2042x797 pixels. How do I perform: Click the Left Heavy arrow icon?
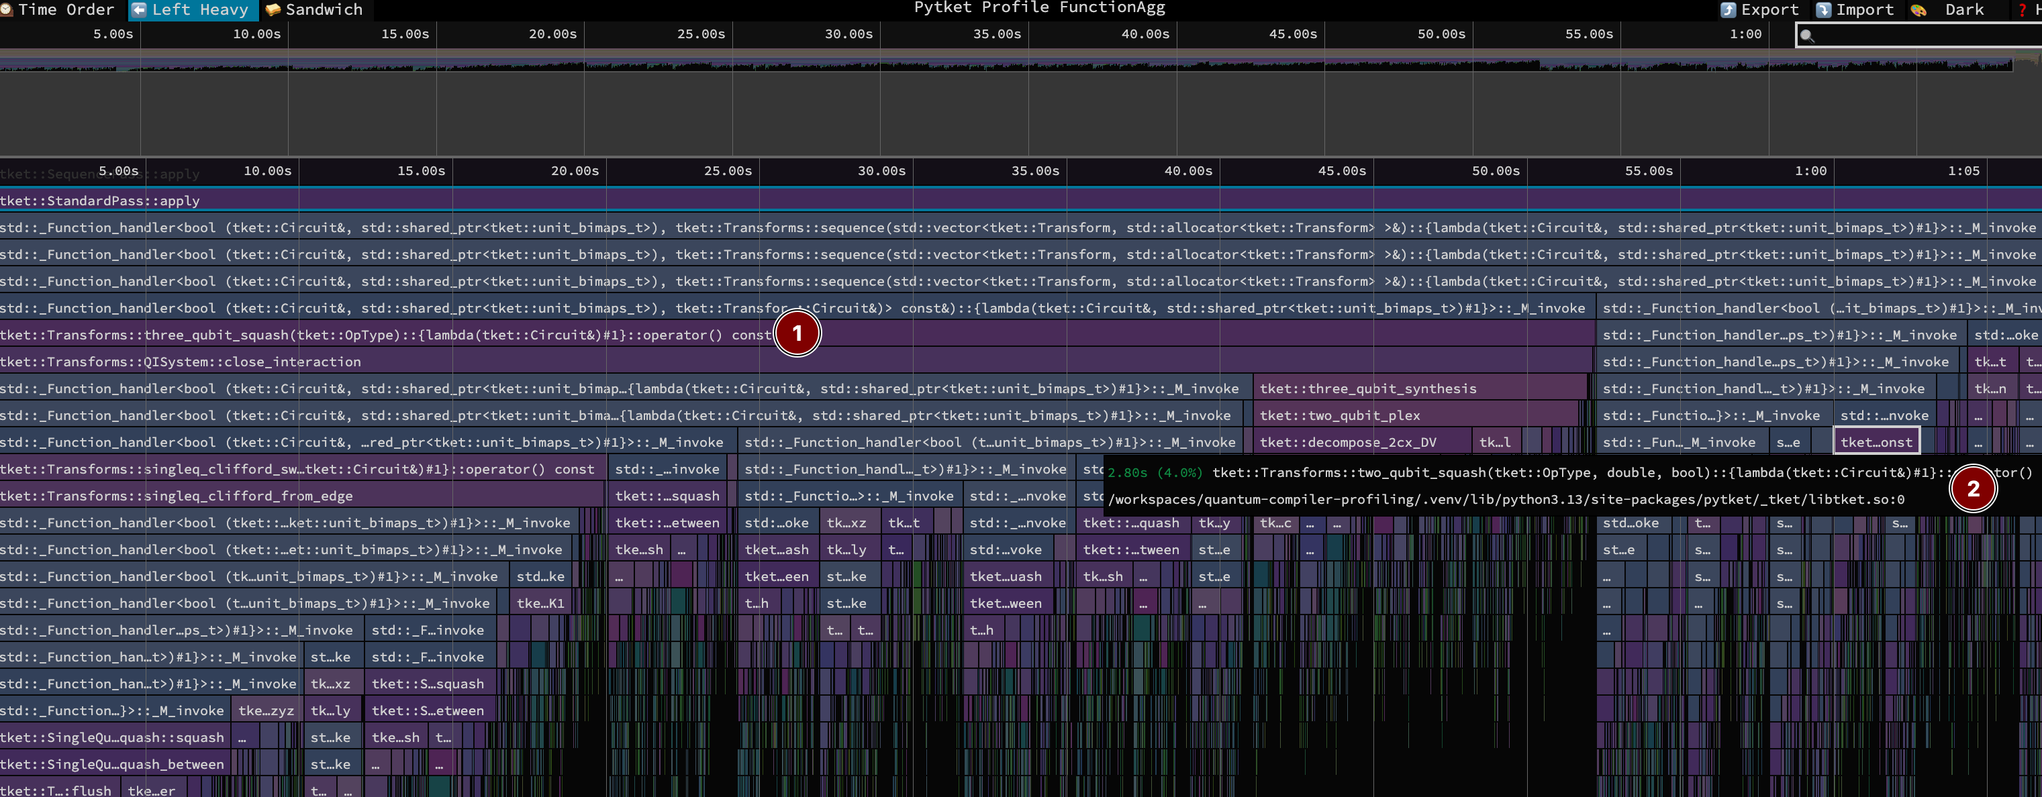click(139, 9)
